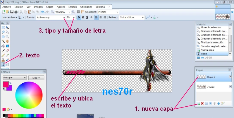
Task: Move layer down with blue arrow
Action: coord(218,103)
